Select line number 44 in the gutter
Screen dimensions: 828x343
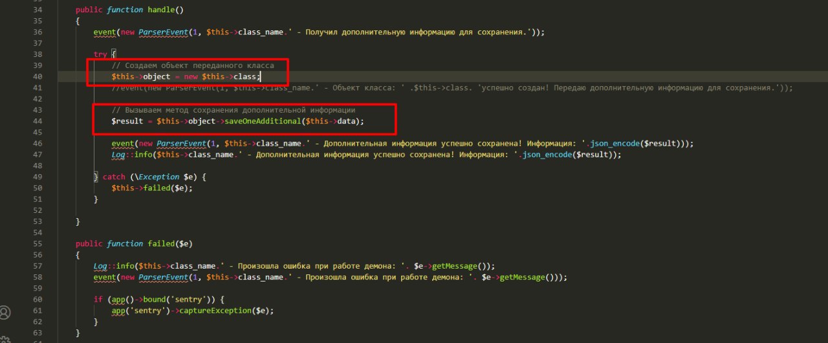tap(37, 121)
